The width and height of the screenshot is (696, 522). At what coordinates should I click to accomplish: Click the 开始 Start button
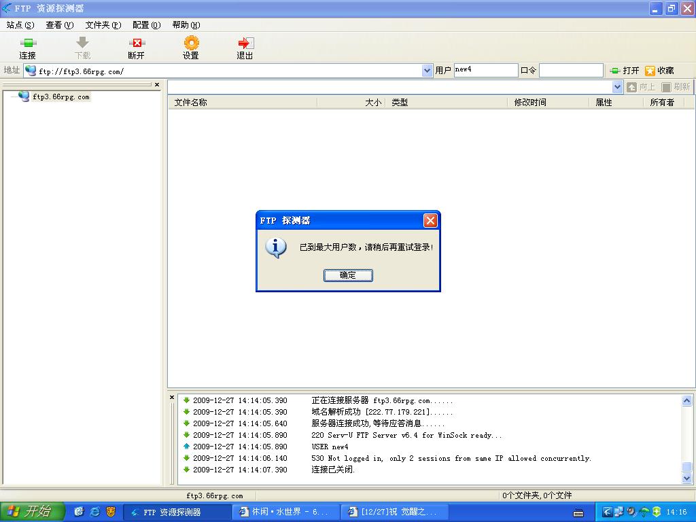[x=32, y=512]
